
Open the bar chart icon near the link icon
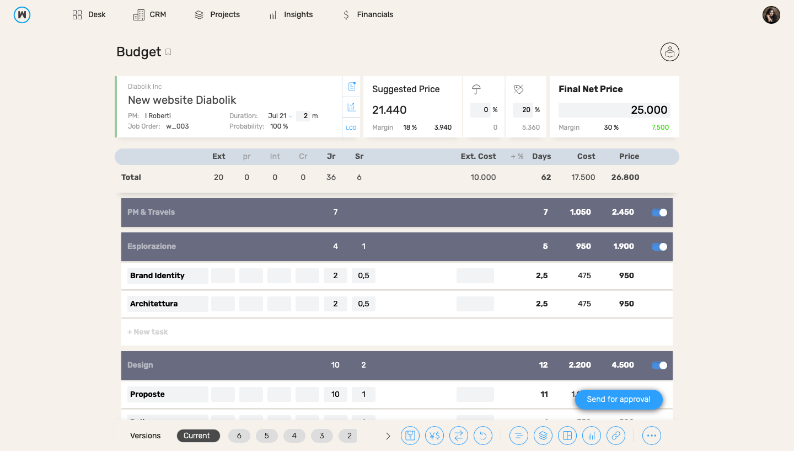point(592,436)
